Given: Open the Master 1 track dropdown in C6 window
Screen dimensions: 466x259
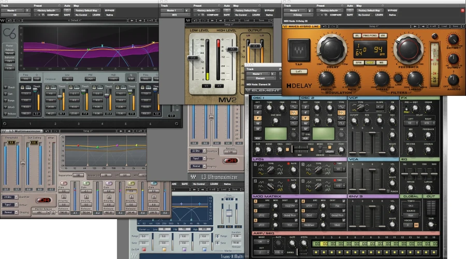Looking at the screenshot, I should (13, 10).
